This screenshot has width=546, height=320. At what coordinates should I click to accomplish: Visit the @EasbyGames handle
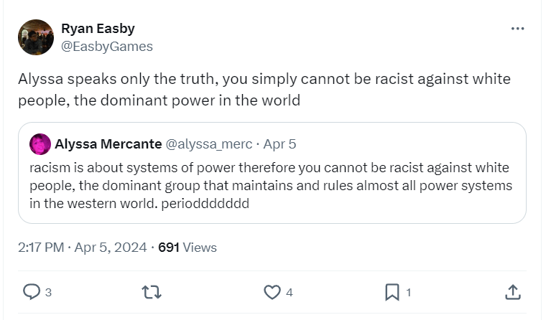tap(107, 47)
